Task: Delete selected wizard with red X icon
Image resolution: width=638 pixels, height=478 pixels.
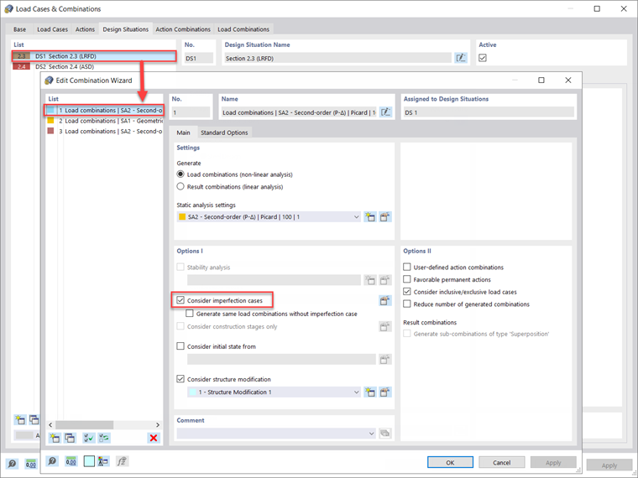Action: tap(154, 438)
